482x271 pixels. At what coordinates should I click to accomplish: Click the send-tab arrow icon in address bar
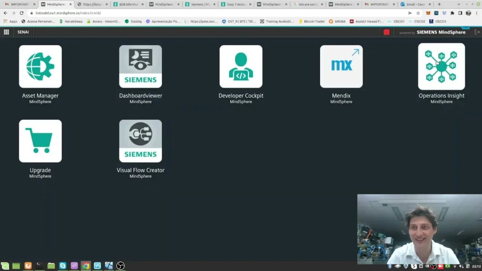click(410, 13)
